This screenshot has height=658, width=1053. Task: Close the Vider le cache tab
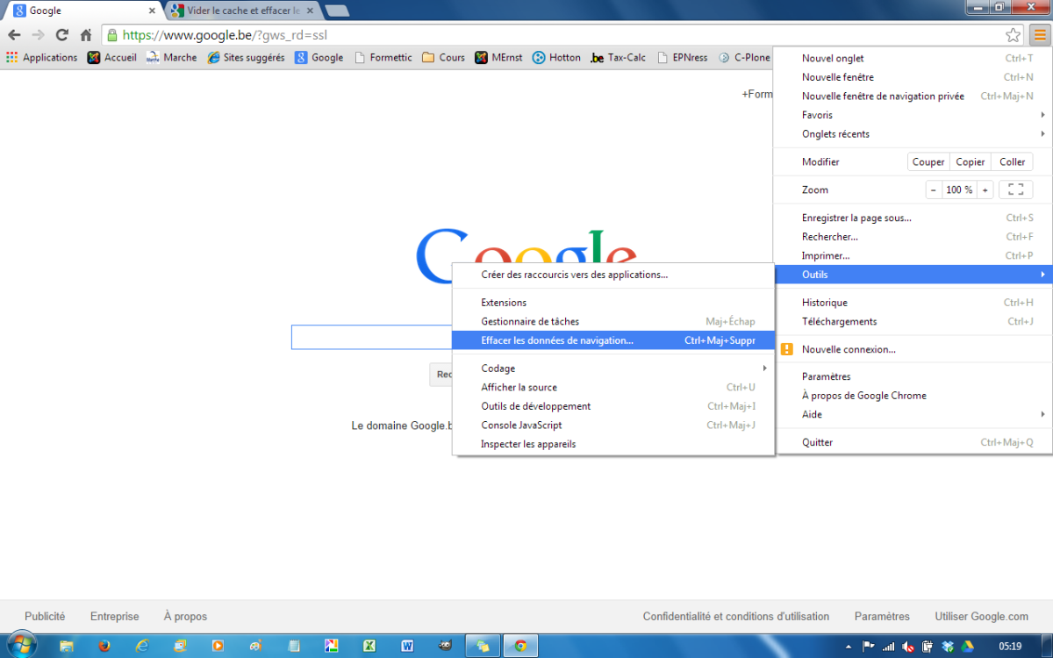(308, 11)
